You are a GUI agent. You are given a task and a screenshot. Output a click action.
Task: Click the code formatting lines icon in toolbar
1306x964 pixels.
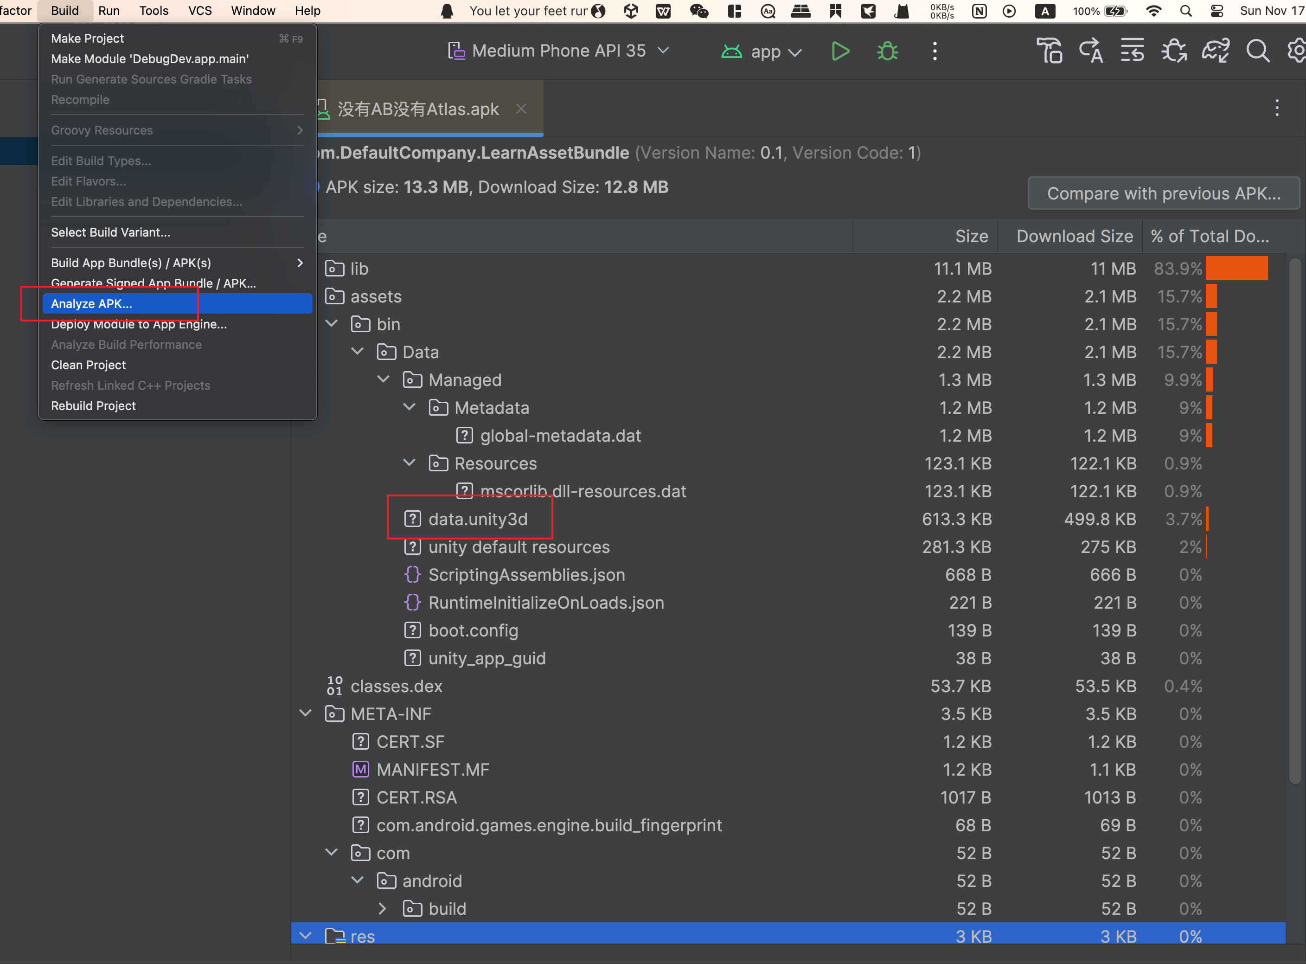[1132, 51]
